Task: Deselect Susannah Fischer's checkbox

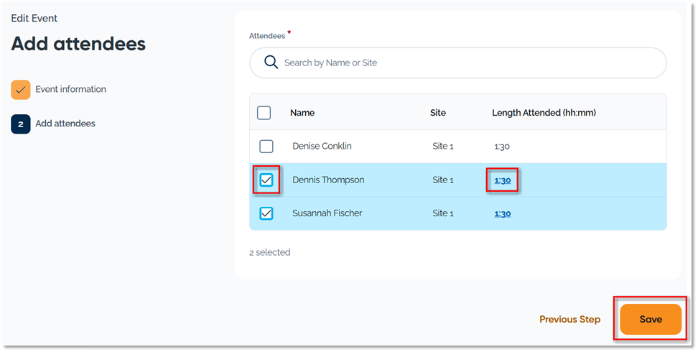Action: click(x=266, y=213)
